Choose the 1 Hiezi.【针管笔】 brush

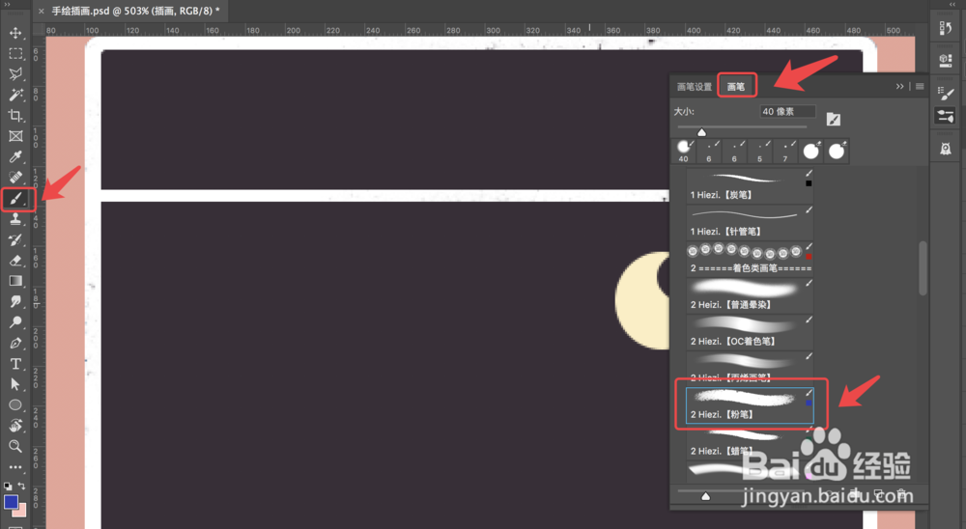tap(750, 222)
